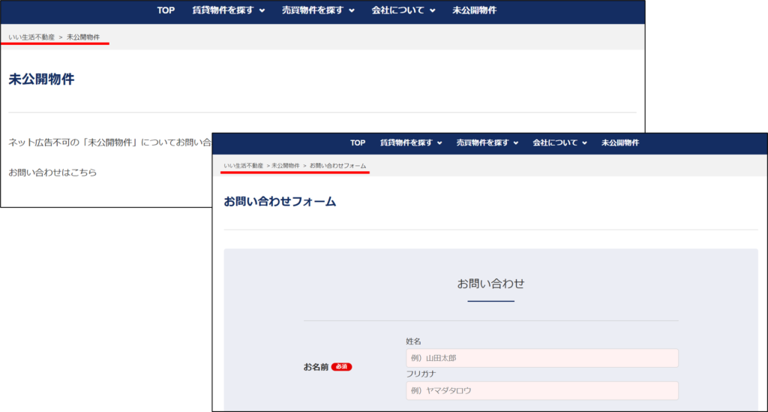Open 賃貸物件を探す menu on the rear page

pos(217,11)
